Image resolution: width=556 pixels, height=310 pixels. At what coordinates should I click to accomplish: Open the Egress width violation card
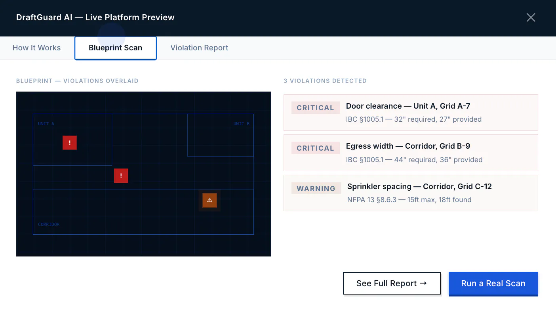pos(411,153)
